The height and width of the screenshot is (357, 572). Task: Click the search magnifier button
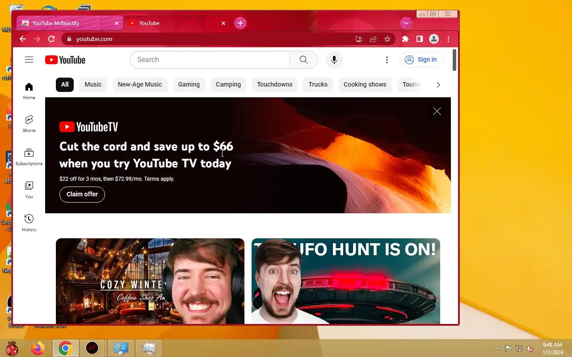pyautogui.click(x=304, y=60)
